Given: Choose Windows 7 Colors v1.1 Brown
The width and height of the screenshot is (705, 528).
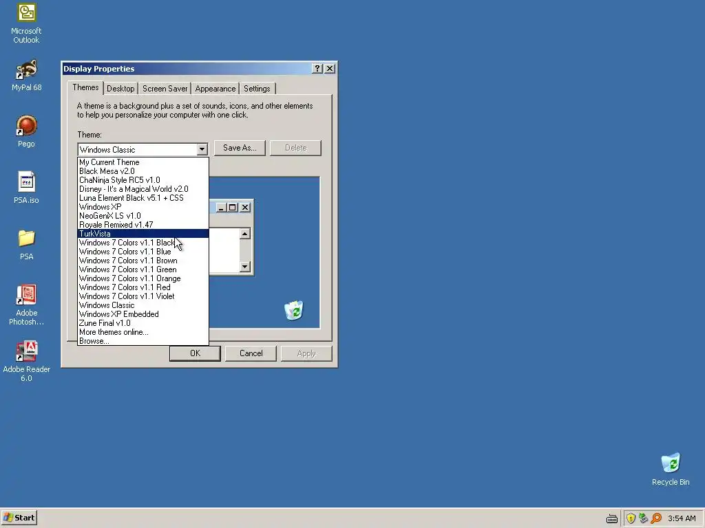Looking at the screenshot, I should point(143,261).
